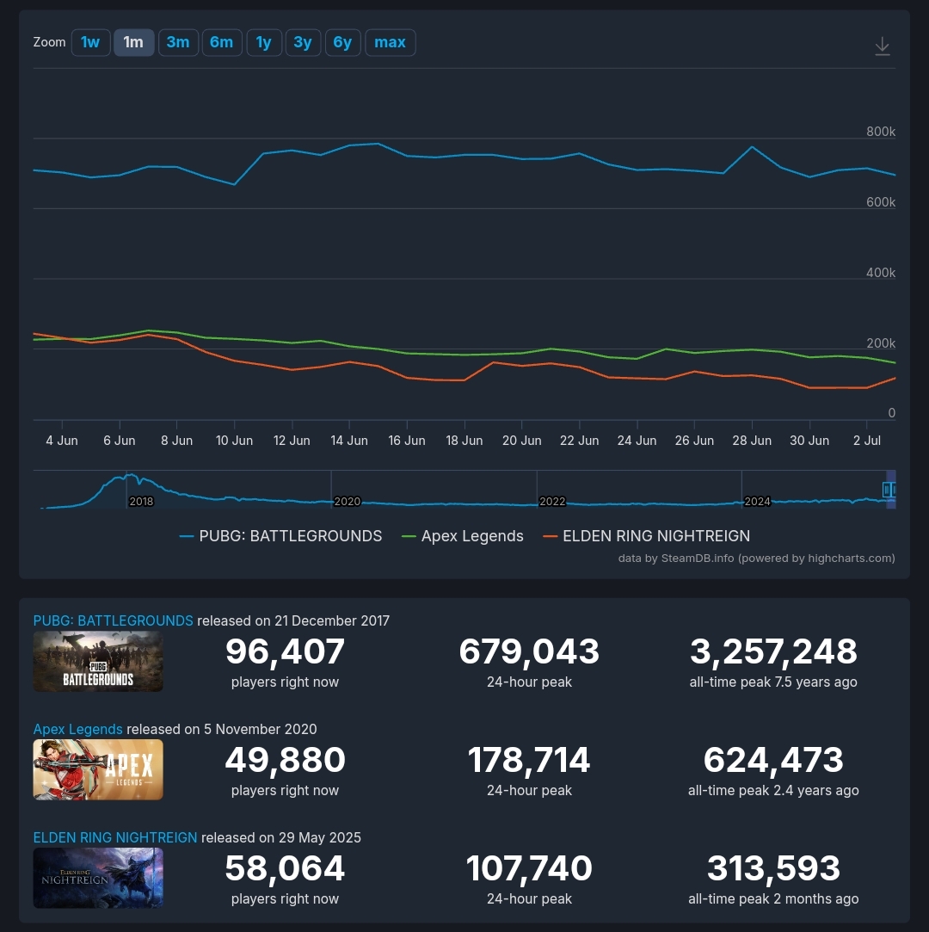Toggle ELDEN RING NIGHTREIGN series in legend
Screen dimensions: 929x932
pyautogui.click(x=646, y=536)
